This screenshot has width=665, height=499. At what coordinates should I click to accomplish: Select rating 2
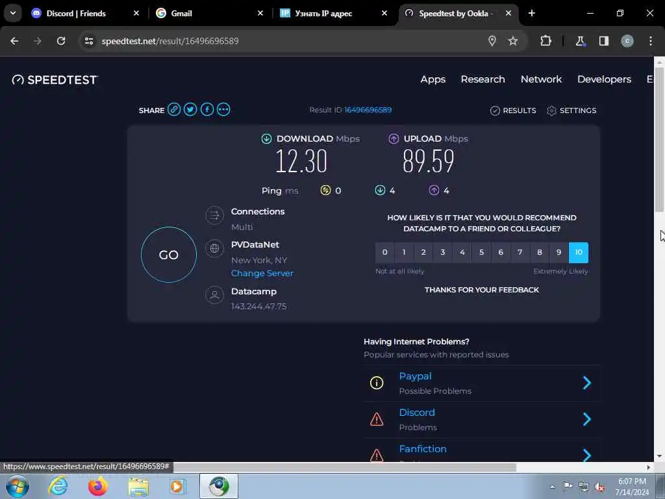423,253
